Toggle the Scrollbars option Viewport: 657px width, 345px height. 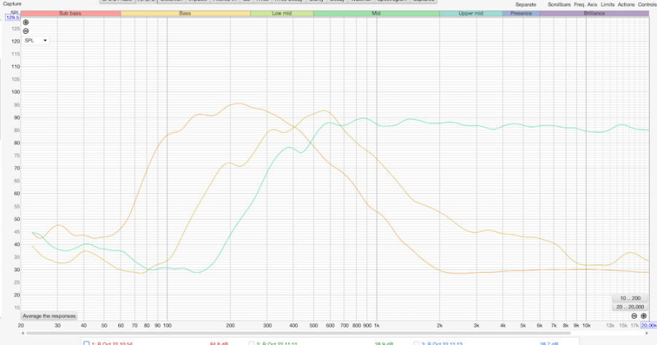(x=559, y=4)
